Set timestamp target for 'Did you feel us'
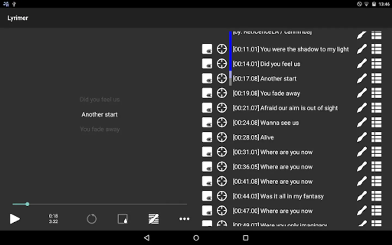392x245 pixels. point(222,64)
